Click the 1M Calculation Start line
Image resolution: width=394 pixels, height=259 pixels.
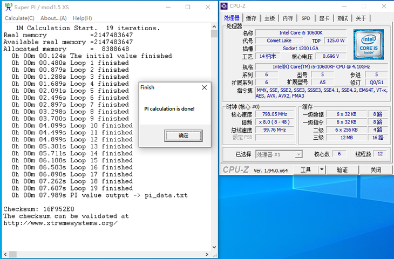[x=88, y=28]
